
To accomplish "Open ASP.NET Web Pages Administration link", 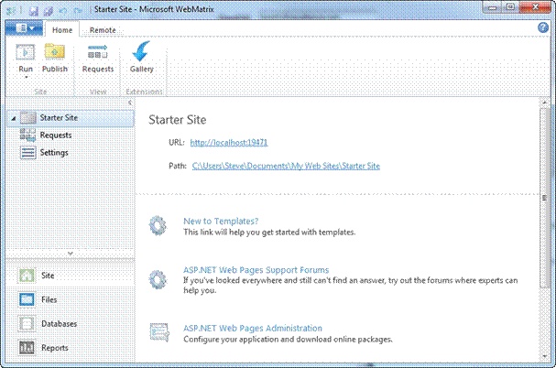I will (x=253, y=329).
